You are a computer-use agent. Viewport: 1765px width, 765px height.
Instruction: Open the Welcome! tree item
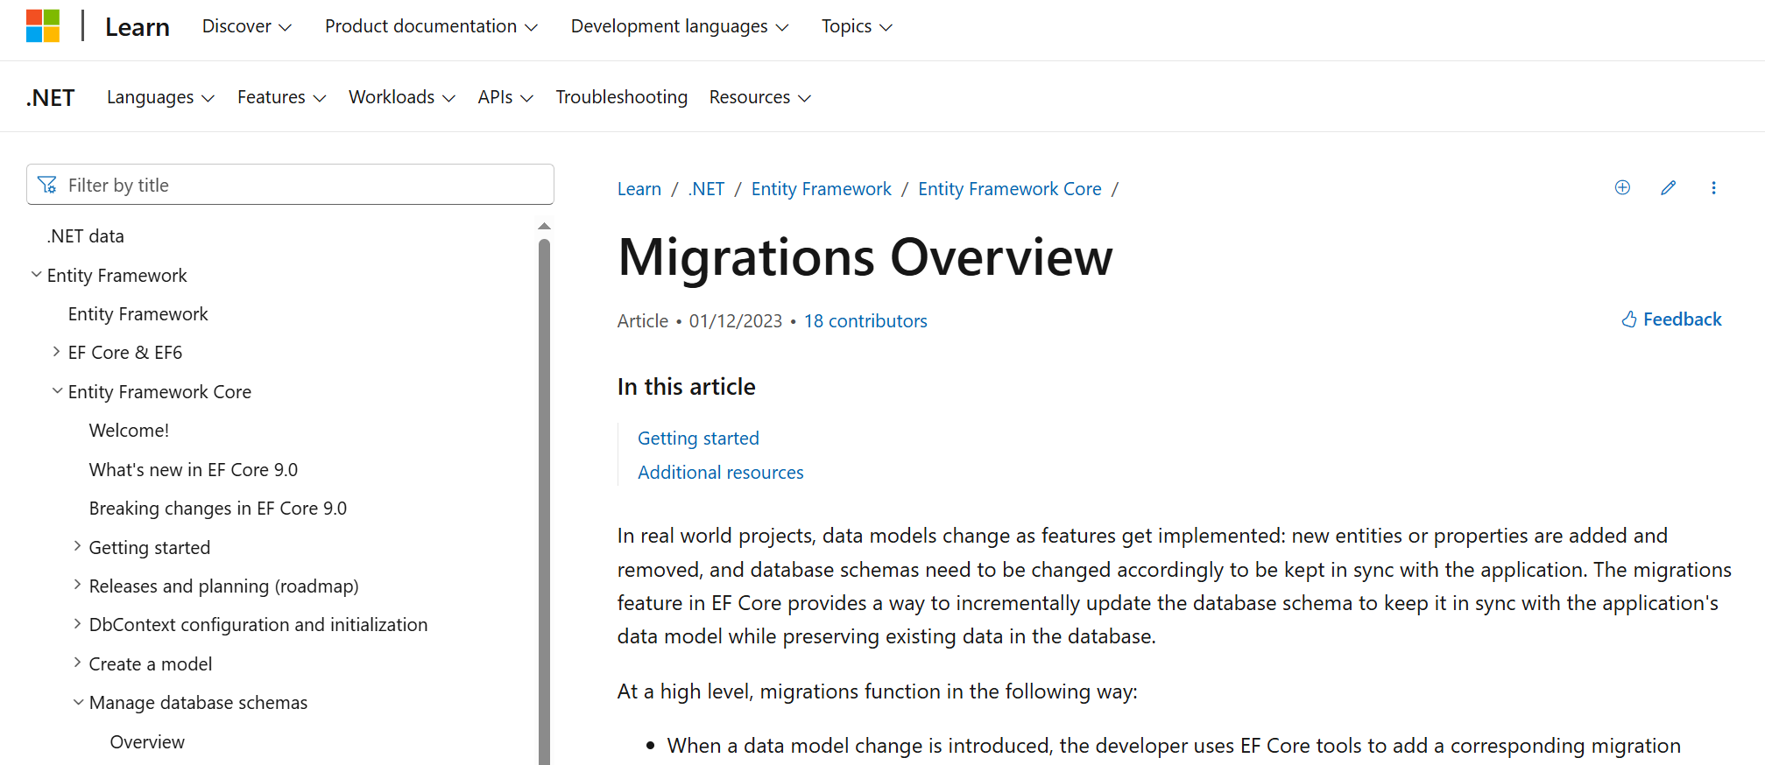(x=129, y=431)
